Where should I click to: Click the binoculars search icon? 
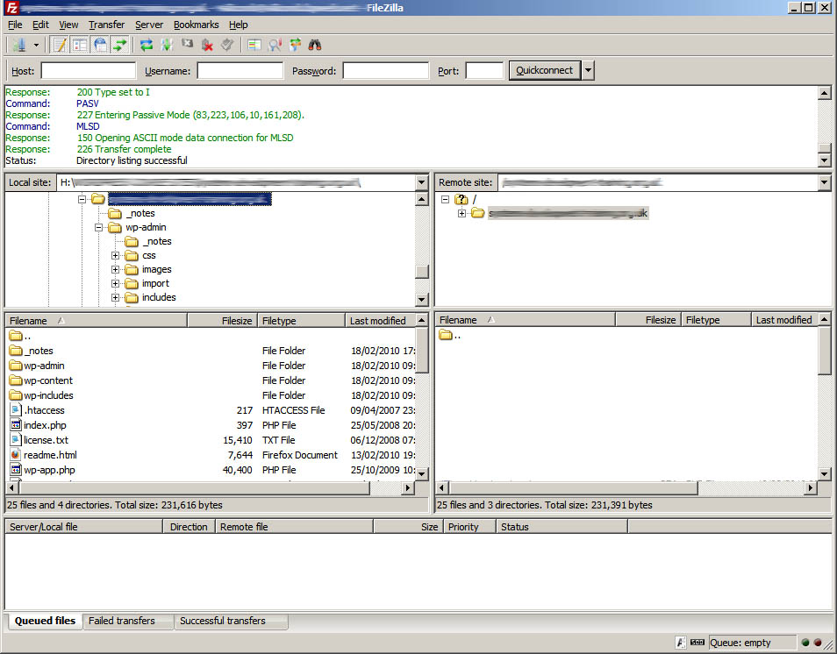click(315, 46)
